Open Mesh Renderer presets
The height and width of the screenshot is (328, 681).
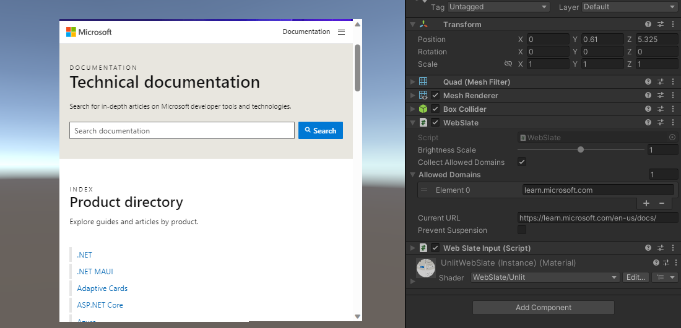point(660,95)
